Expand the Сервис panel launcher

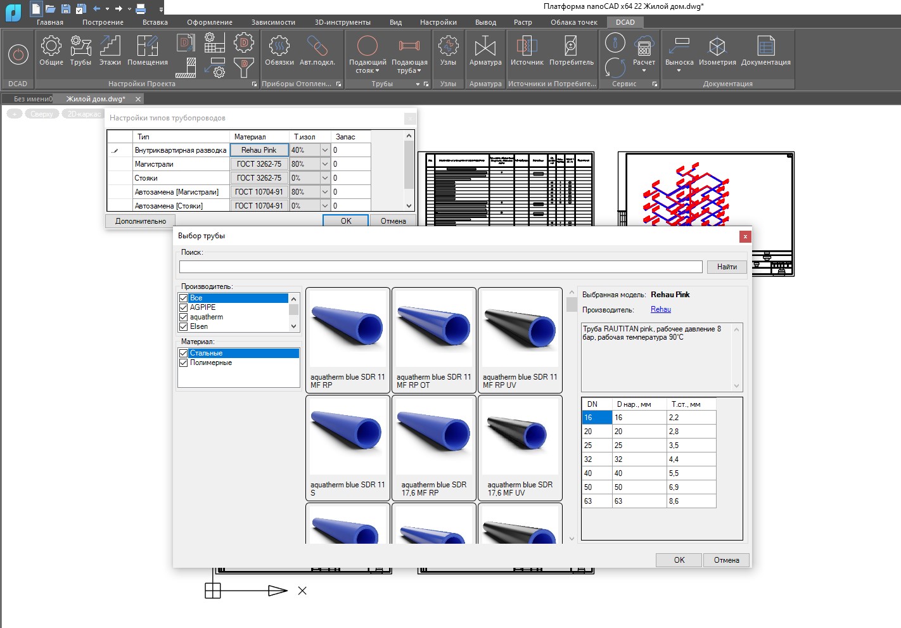coord(655,84)
